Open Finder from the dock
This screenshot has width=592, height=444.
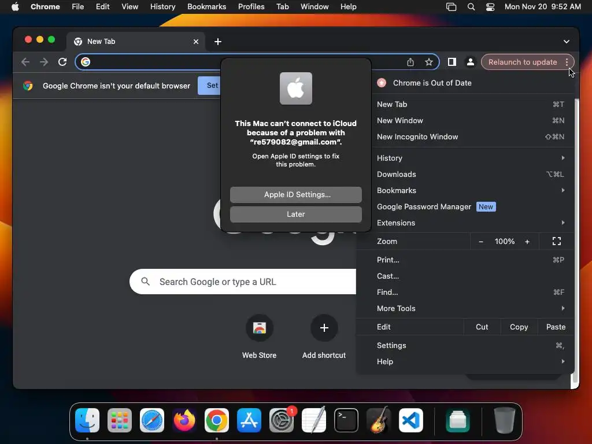(x=87, y=420)
